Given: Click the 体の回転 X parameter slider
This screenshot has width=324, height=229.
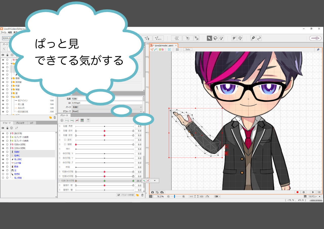Looking at the screenshot, I should 105,154.
